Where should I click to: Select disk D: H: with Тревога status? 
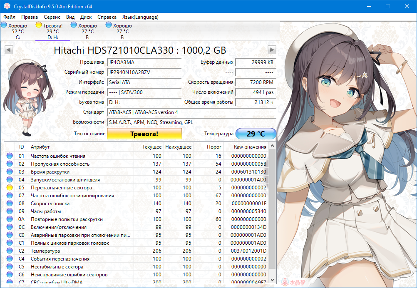click(x=53, y=31)
